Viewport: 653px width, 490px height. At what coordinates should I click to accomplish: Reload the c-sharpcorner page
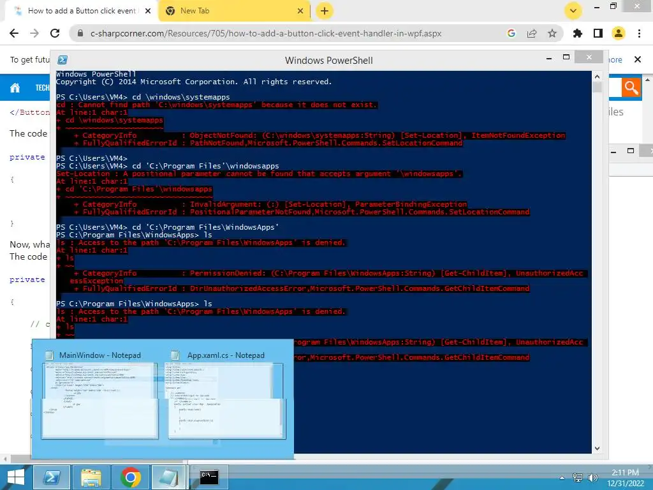tap(55, 33)
